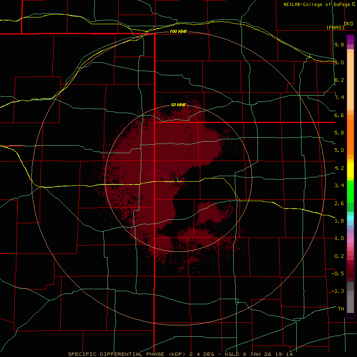This screenshot has width=357, height=357.
Task: Click the TH label on the color scale
Action: (x=341, y=309)
